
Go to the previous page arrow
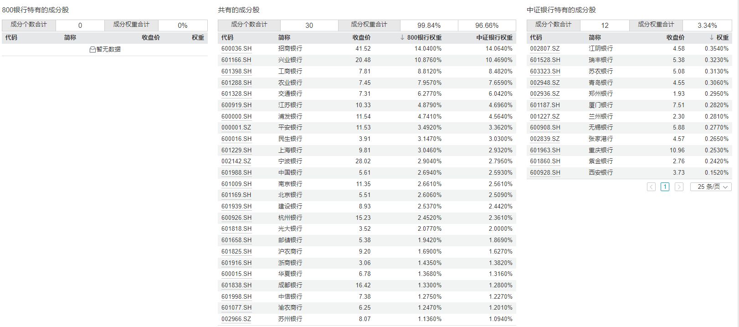point(651,187)
